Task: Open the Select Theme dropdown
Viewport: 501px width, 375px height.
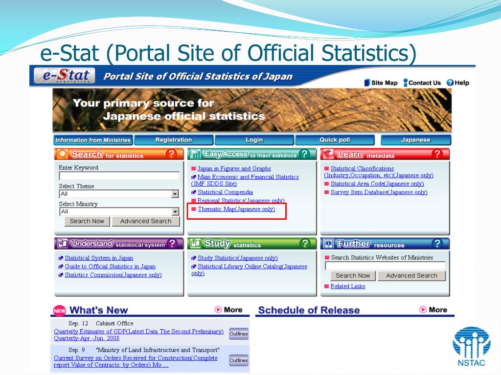Action: (x=119, y=194)
